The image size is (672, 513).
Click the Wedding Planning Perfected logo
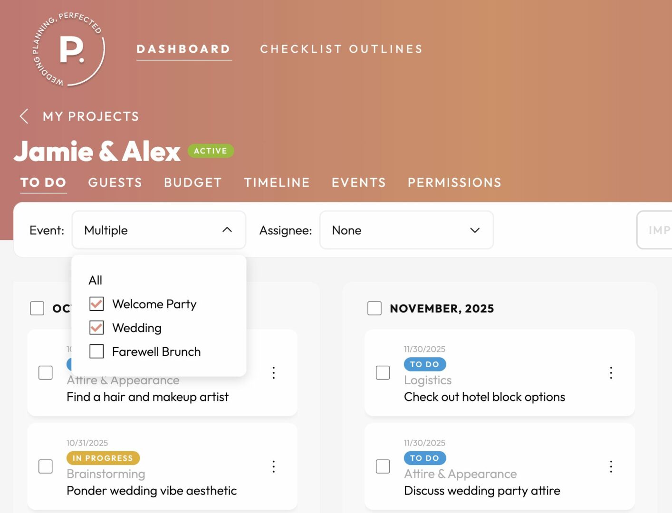(x=69, y=50)
